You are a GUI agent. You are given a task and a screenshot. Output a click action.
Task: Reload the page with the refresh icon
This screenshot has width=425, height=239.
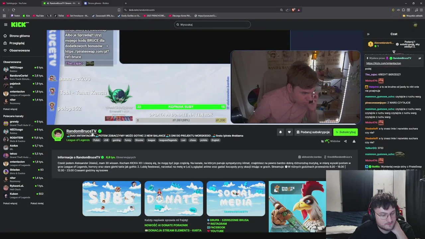click(13, 10)
